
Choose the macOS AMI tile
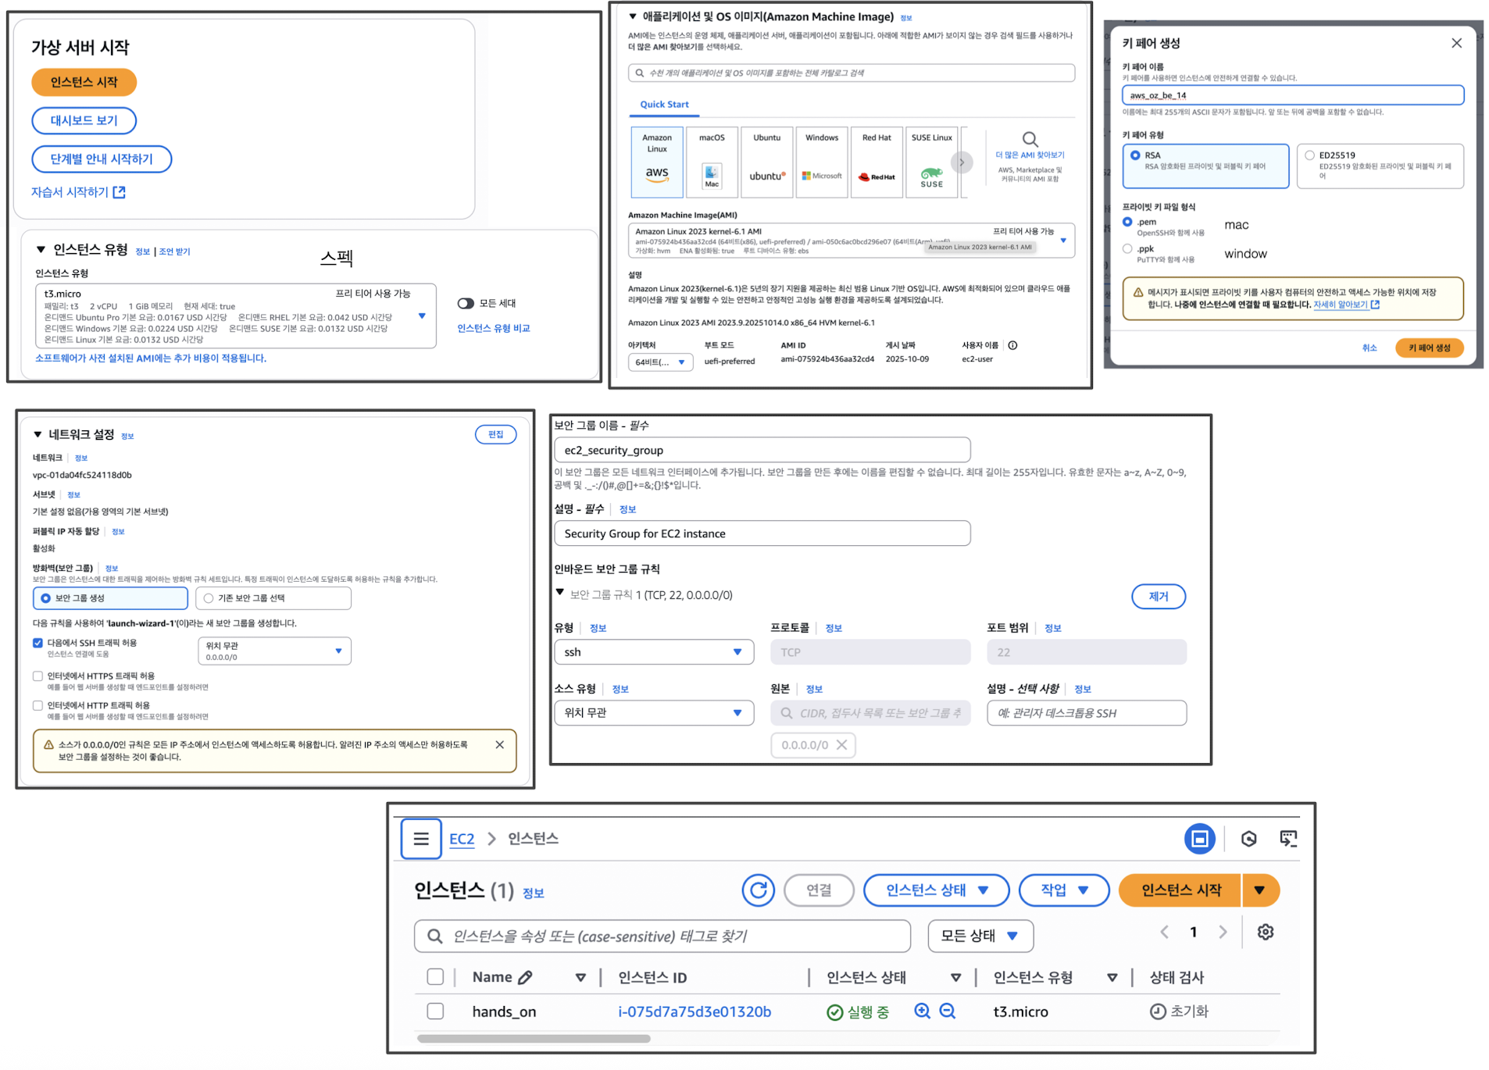712,162
